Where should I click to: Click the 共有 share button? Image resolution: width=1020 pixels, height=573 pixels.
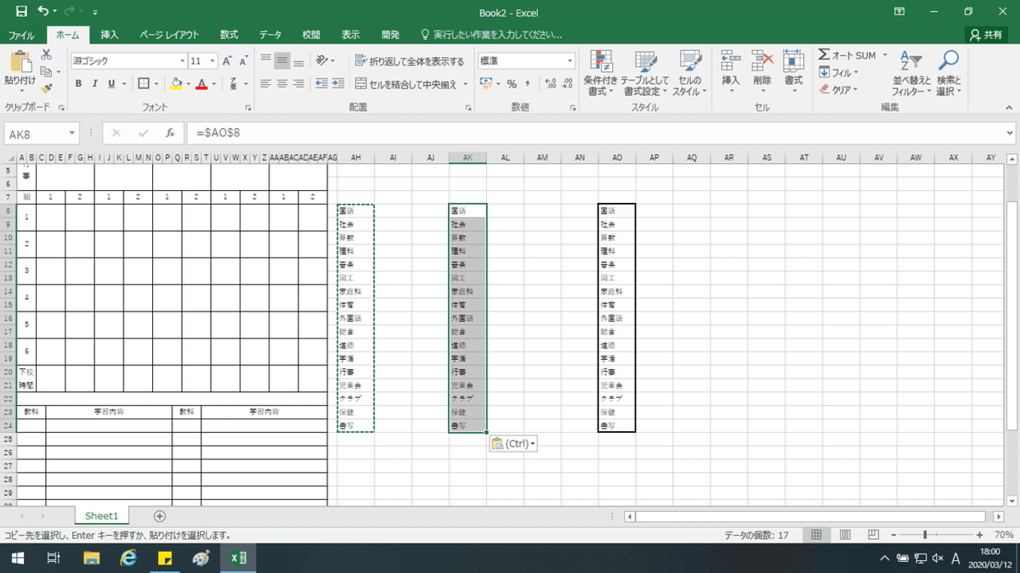pos(987,35)
